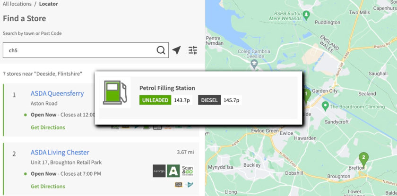Screen dimensions: 397x196
Task: Click the 'ch5' search input field
Action: tap(86, 50)
